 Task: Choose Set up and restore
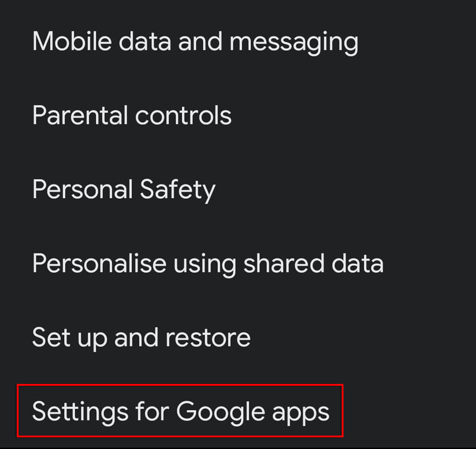(x=238, y=337)
